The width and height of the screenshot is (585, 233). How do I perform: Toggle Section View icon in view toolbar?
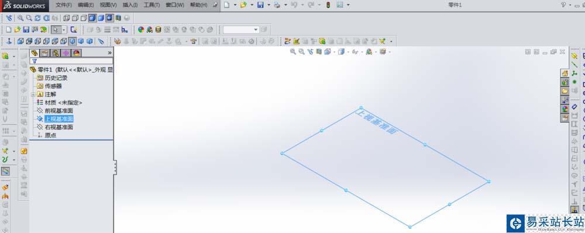(x=118, y=18)
